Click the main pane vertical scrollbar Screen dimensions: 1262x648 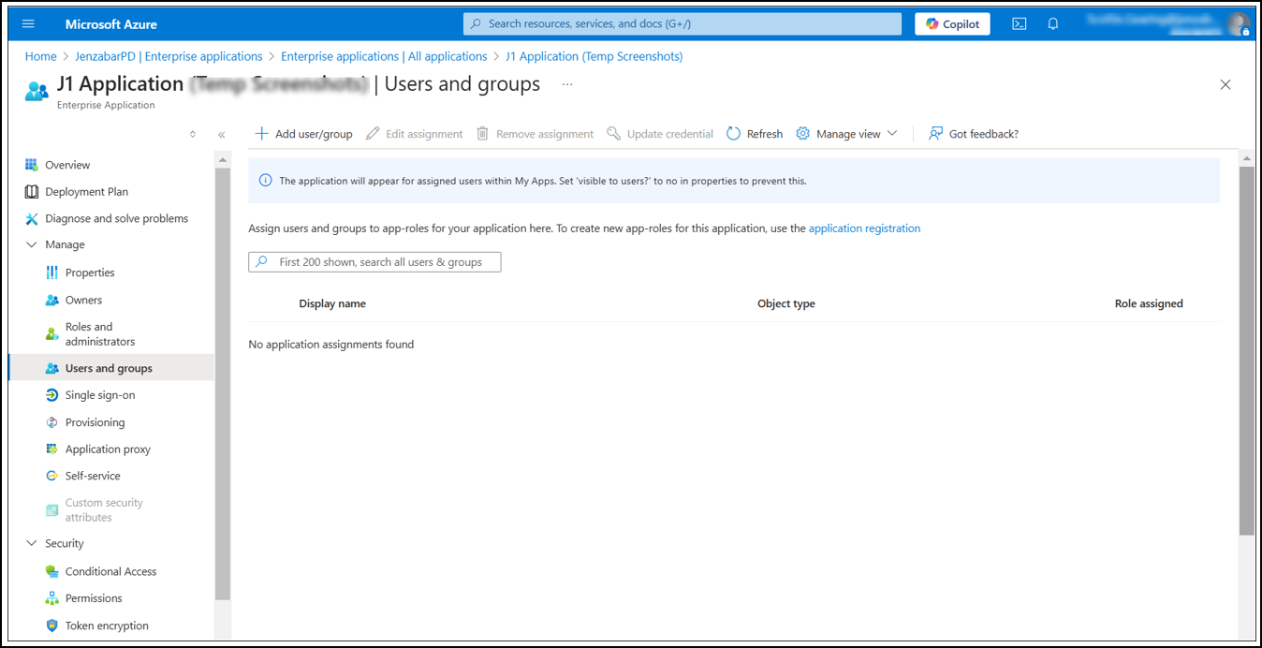[x=1246, y=351]
